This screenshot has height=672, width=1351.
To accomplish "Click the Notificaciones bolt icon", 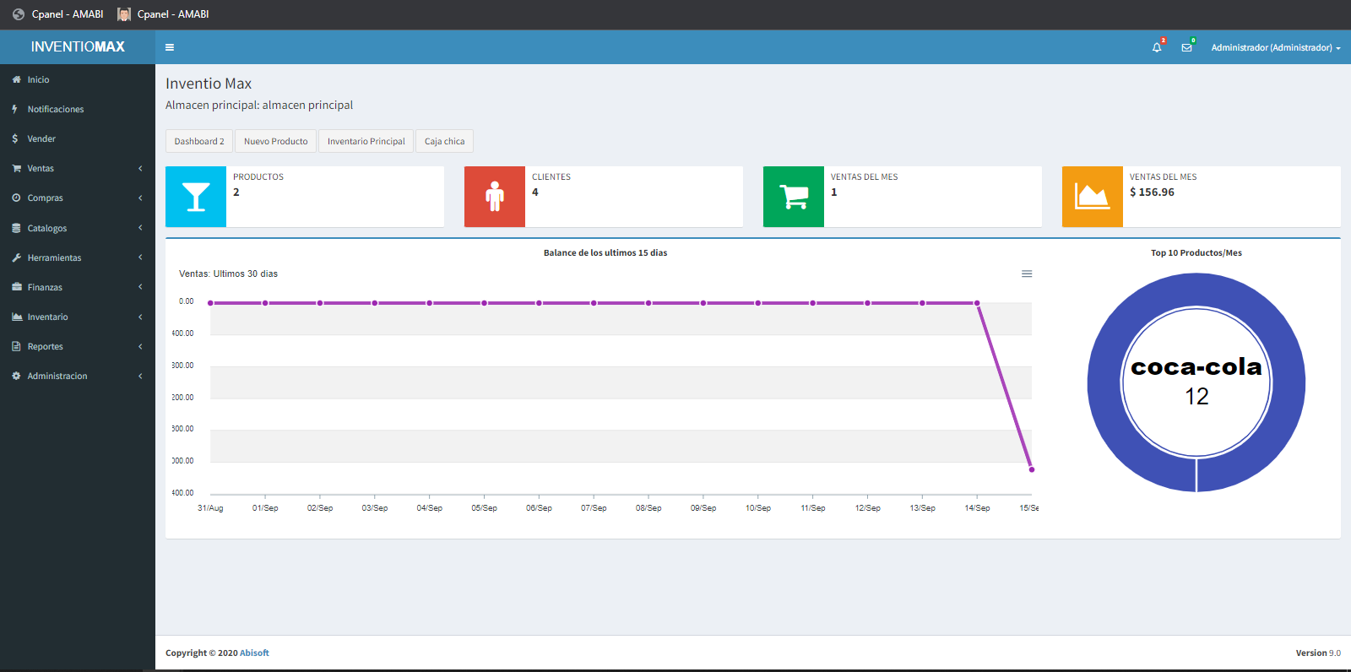I will [x=15, y=109].
